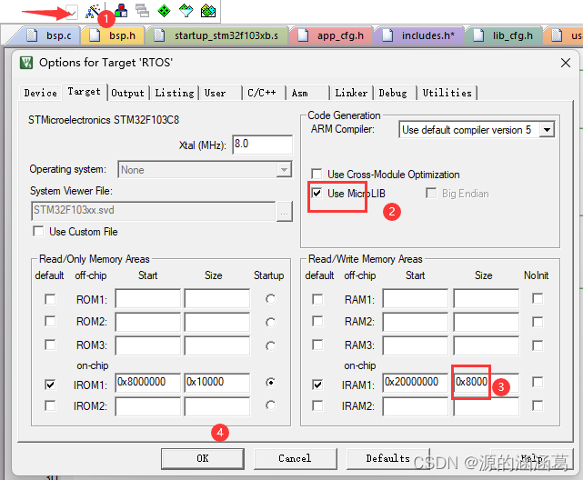Select the IROM1 Startup radio button
Viewport: 583px width, 480px height.
tap(271, 383)
